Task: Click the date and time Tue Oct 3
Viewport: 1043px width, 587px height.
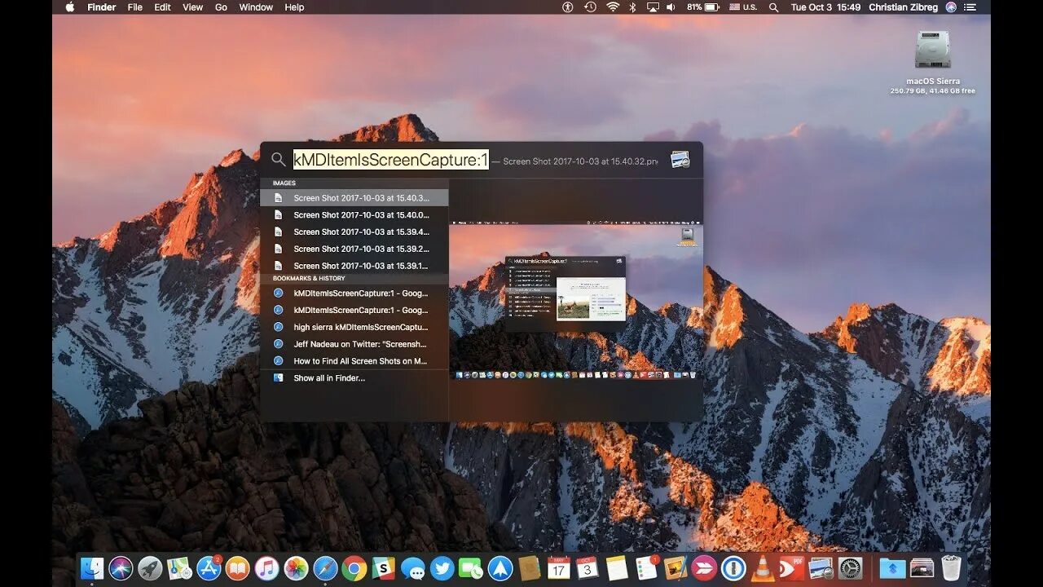Action: point(825,7)
